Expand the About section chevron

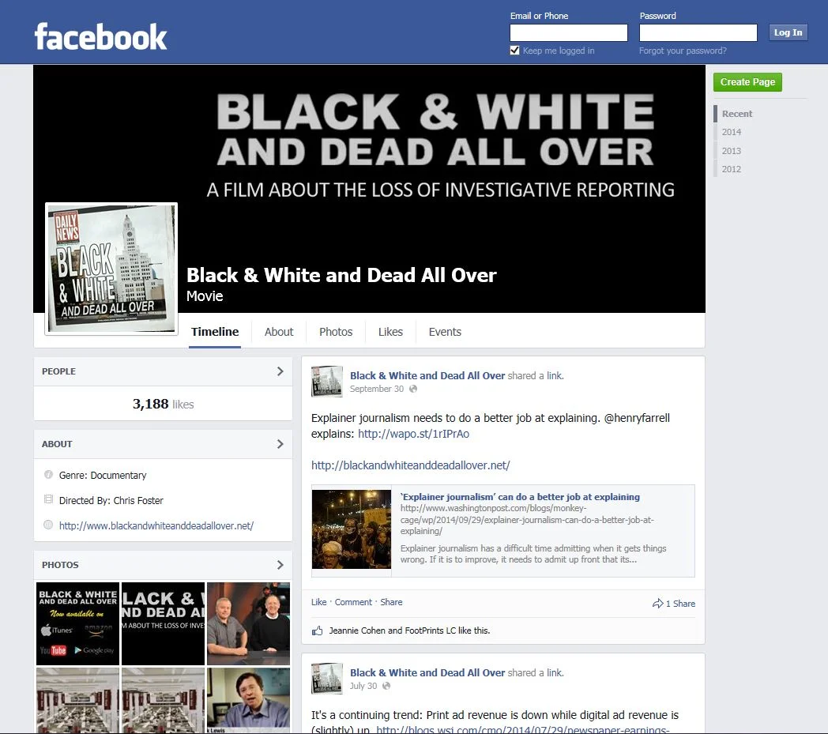[280, 444]
